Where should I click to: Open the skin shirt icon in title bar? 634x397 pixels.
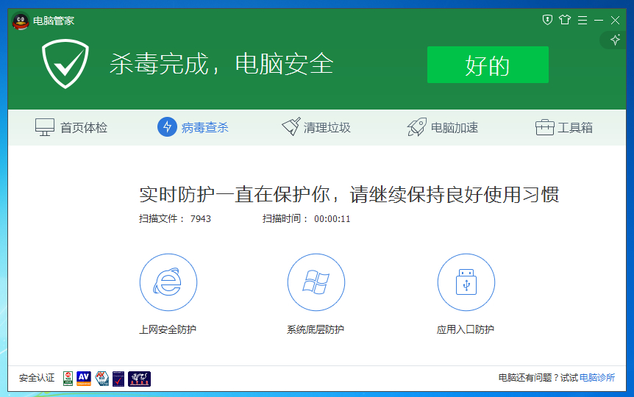point(565,20)
